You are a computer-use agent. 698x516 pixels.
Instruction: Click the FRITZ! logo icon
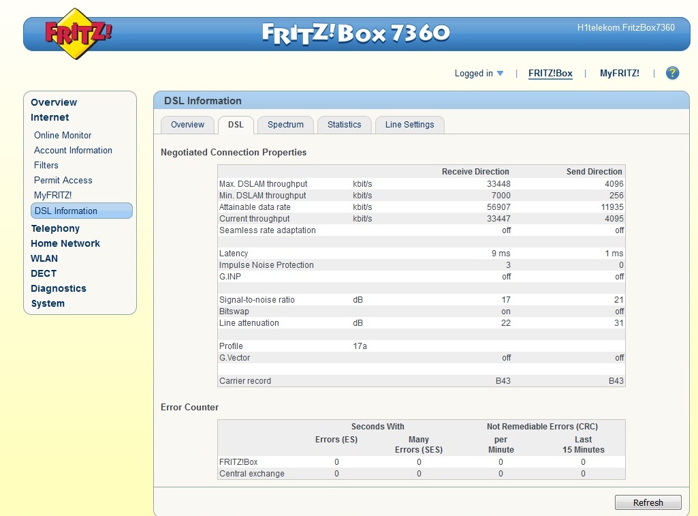click(78, 33)
